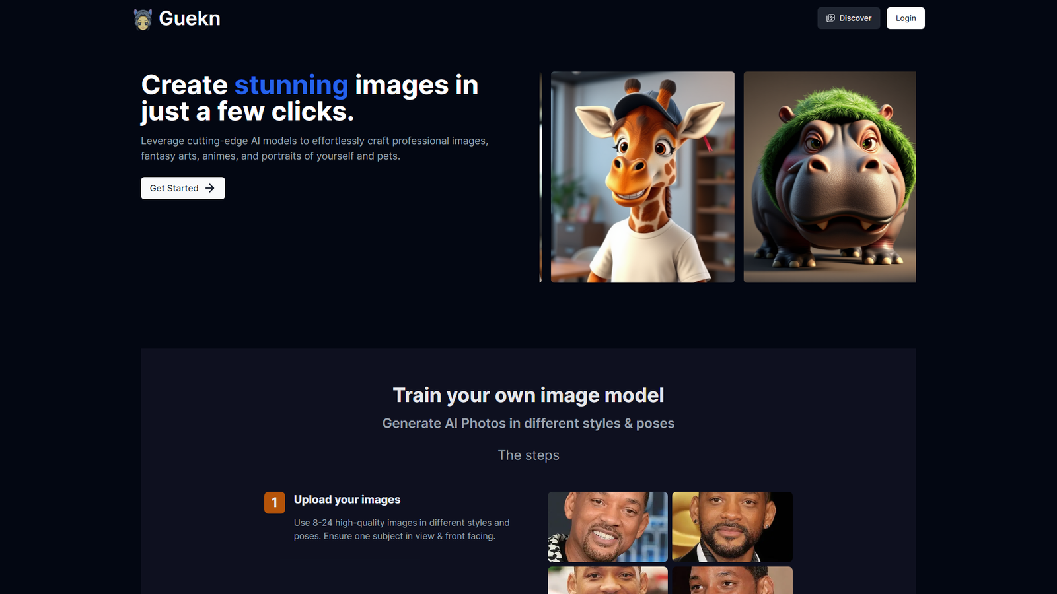This screenshot has height=594, width=1057.
Task: Click the Guekn avatar logo icon
Action: point(143,19)
